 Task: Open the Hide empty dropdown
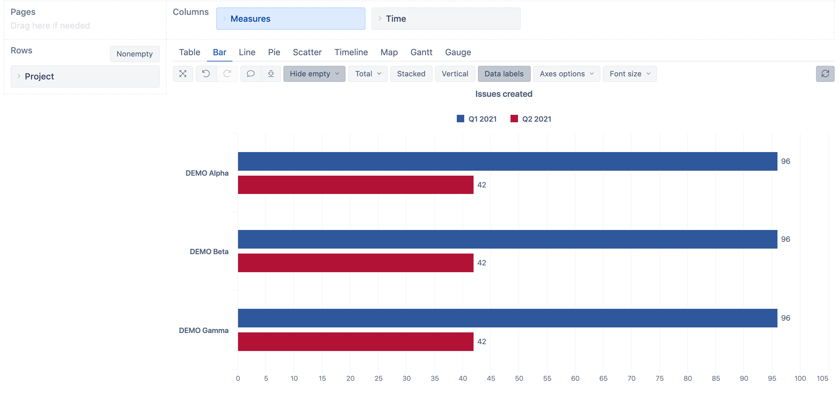pos(314,74)
